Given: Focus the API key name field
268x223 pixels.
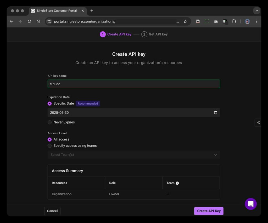Looking at the screenshot, I should pos(134,84).
